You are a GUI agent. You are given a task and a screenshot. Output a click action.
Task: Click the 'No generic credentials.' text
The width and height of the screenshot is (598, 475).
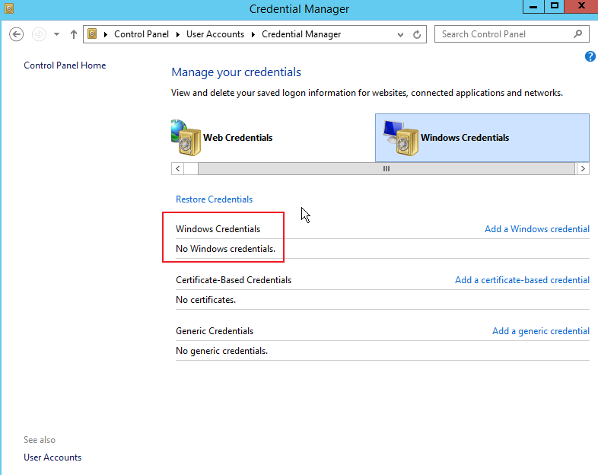tap(221, 351)
